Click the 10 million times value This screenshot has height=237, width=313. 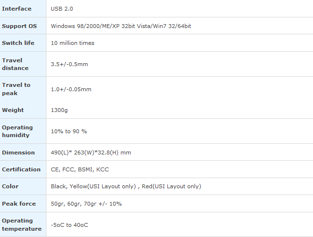point(73,43)
